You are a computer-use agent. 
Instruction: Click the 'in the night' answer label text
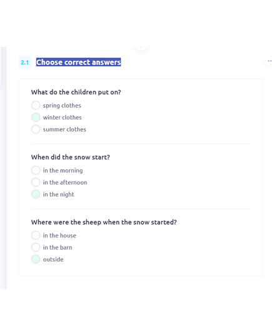[x=59, y=195]
